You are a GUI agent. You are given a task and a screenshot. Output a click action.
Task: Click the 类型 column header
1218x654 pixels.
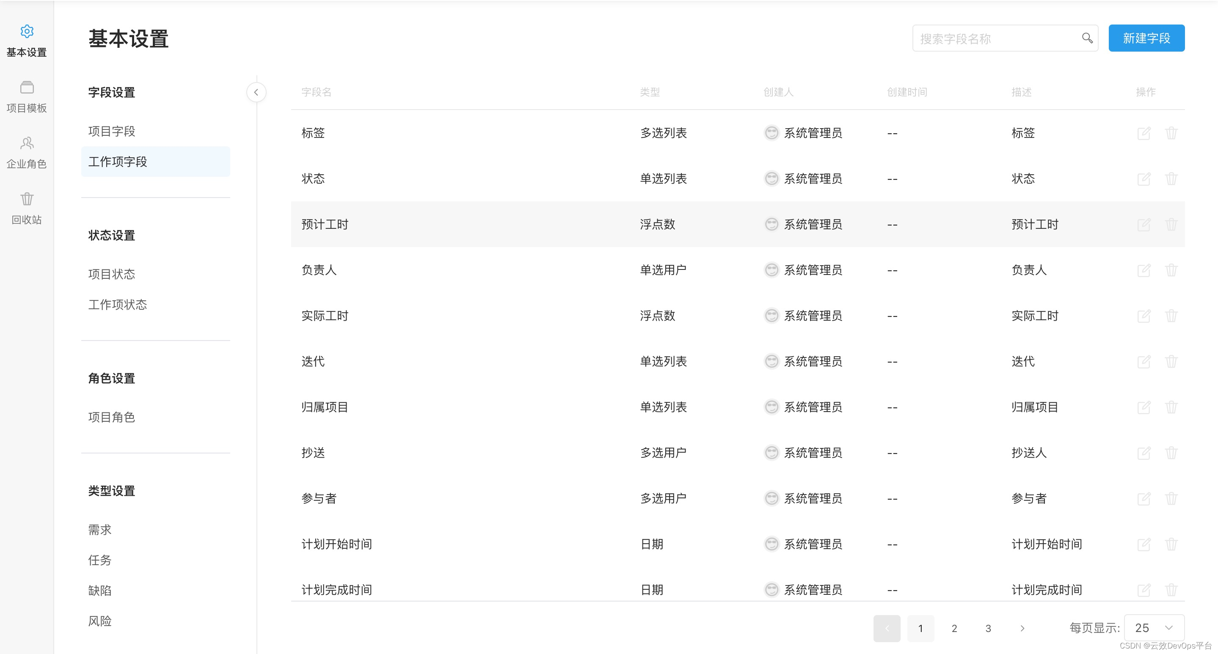[x=650, y=92]
